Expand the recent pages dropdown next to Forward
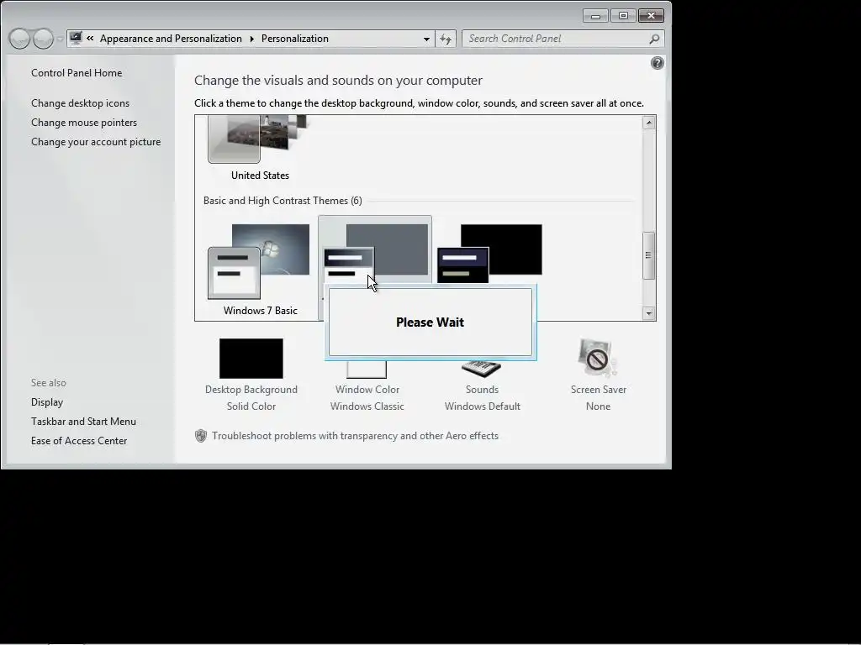The height and width of the screenshot is (645, 861). (60, 39)
